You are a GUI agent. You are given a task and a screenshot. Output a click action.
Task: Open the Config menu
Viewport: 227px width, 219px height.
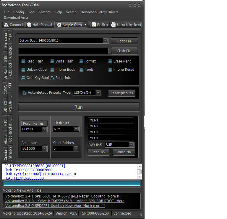(19, 12)
